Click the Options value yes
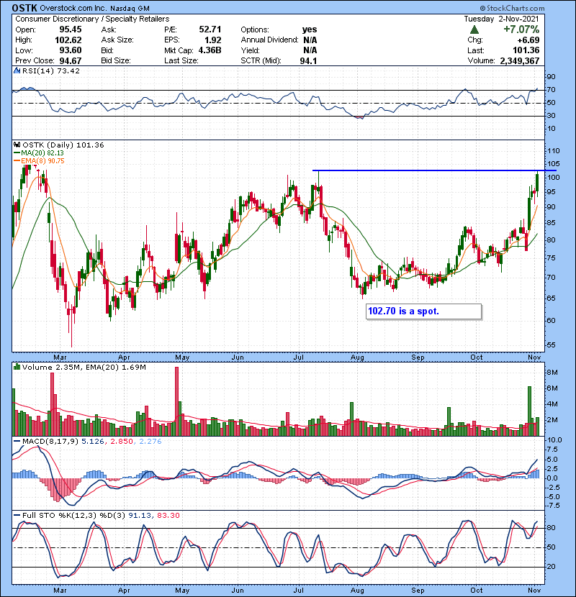This screenshot has height=597, width=576. pyautogui.click(x=309, y=29)
